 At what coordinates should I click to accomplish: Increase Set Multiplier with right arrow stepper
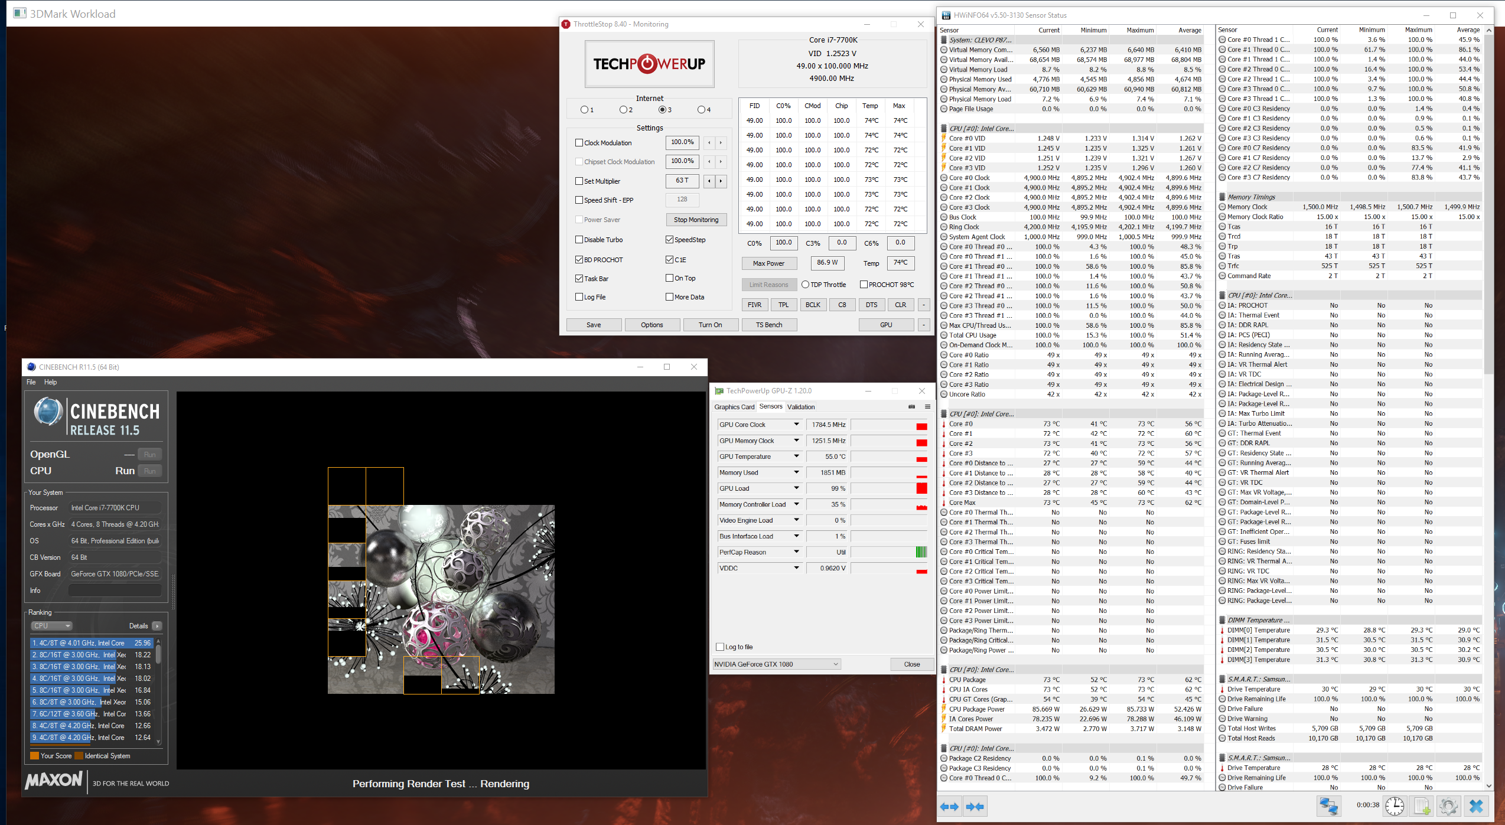coord(721,181)
